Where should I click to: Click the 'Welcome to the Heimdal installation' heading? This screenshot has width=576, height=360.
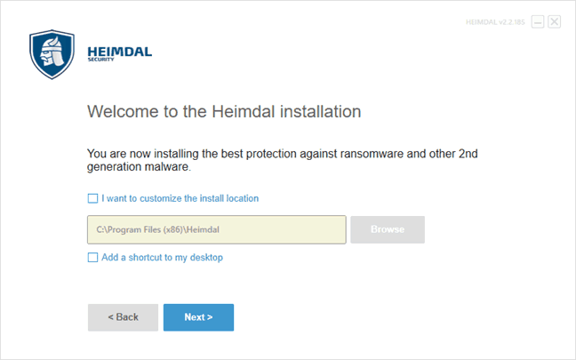(224, 111)
